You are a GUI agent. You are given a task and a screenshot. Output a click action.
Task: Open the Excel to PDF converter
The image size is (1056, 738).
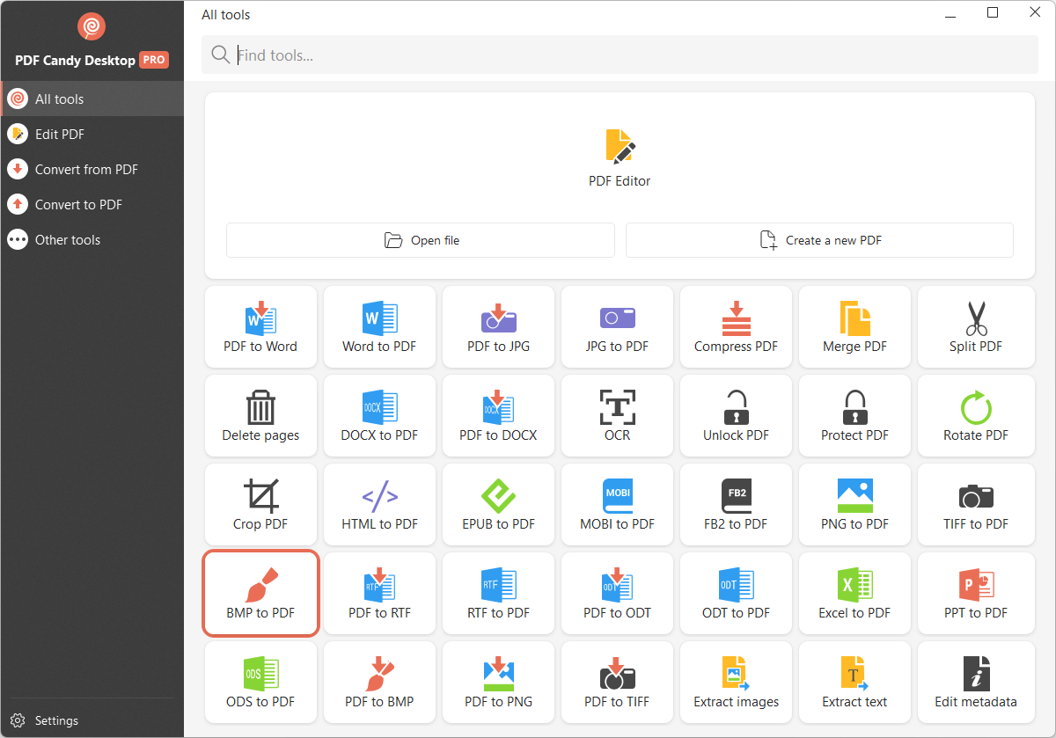pyautogui.click(x=854, y=593)
